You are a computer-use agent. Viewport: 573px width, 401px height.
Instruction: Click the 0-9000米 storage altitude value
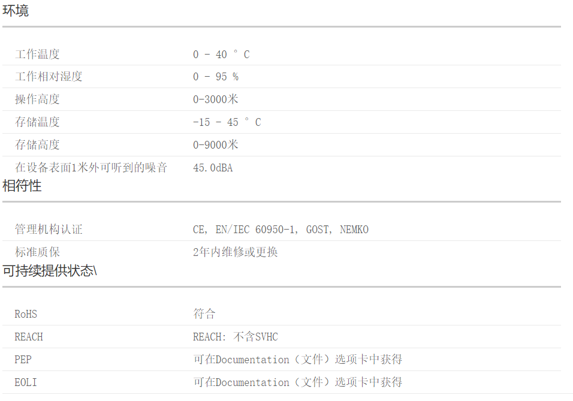(x=216, y=144)
